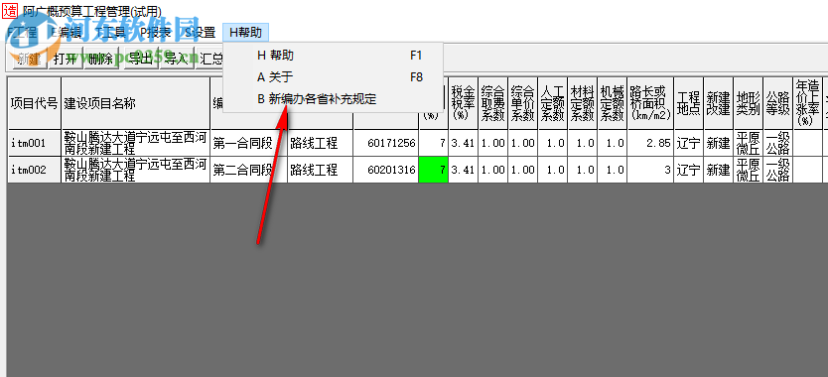Screen dimensions: 828x377
Task: Click 路长或桥面积(km/m2) column header
Action: [650, 103]
